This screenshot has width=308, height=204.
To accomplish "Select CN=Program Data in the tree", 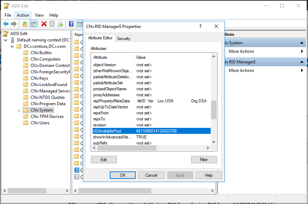I will (48, 104).
